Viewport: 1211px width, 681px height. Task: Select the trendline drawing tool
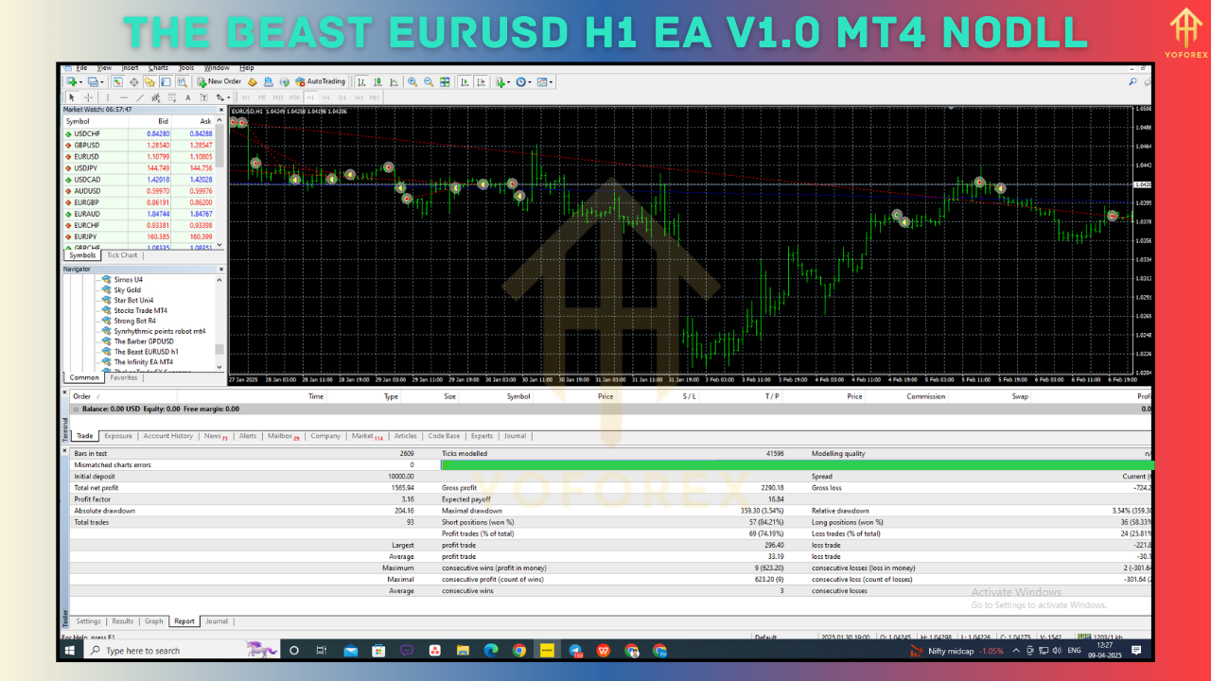pos(139,97)
